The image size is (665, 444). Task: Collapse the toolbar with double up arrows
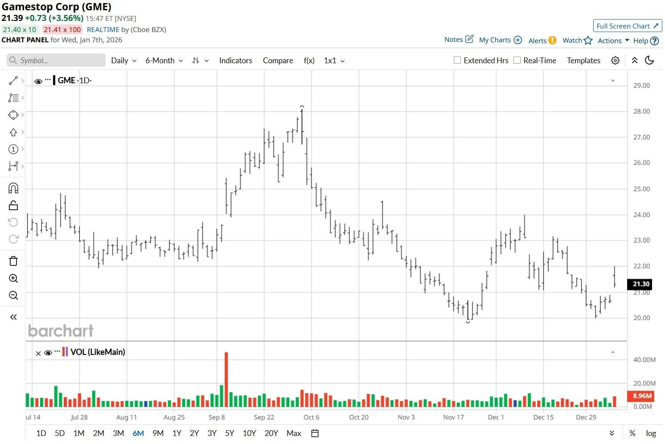coord(634,61)
